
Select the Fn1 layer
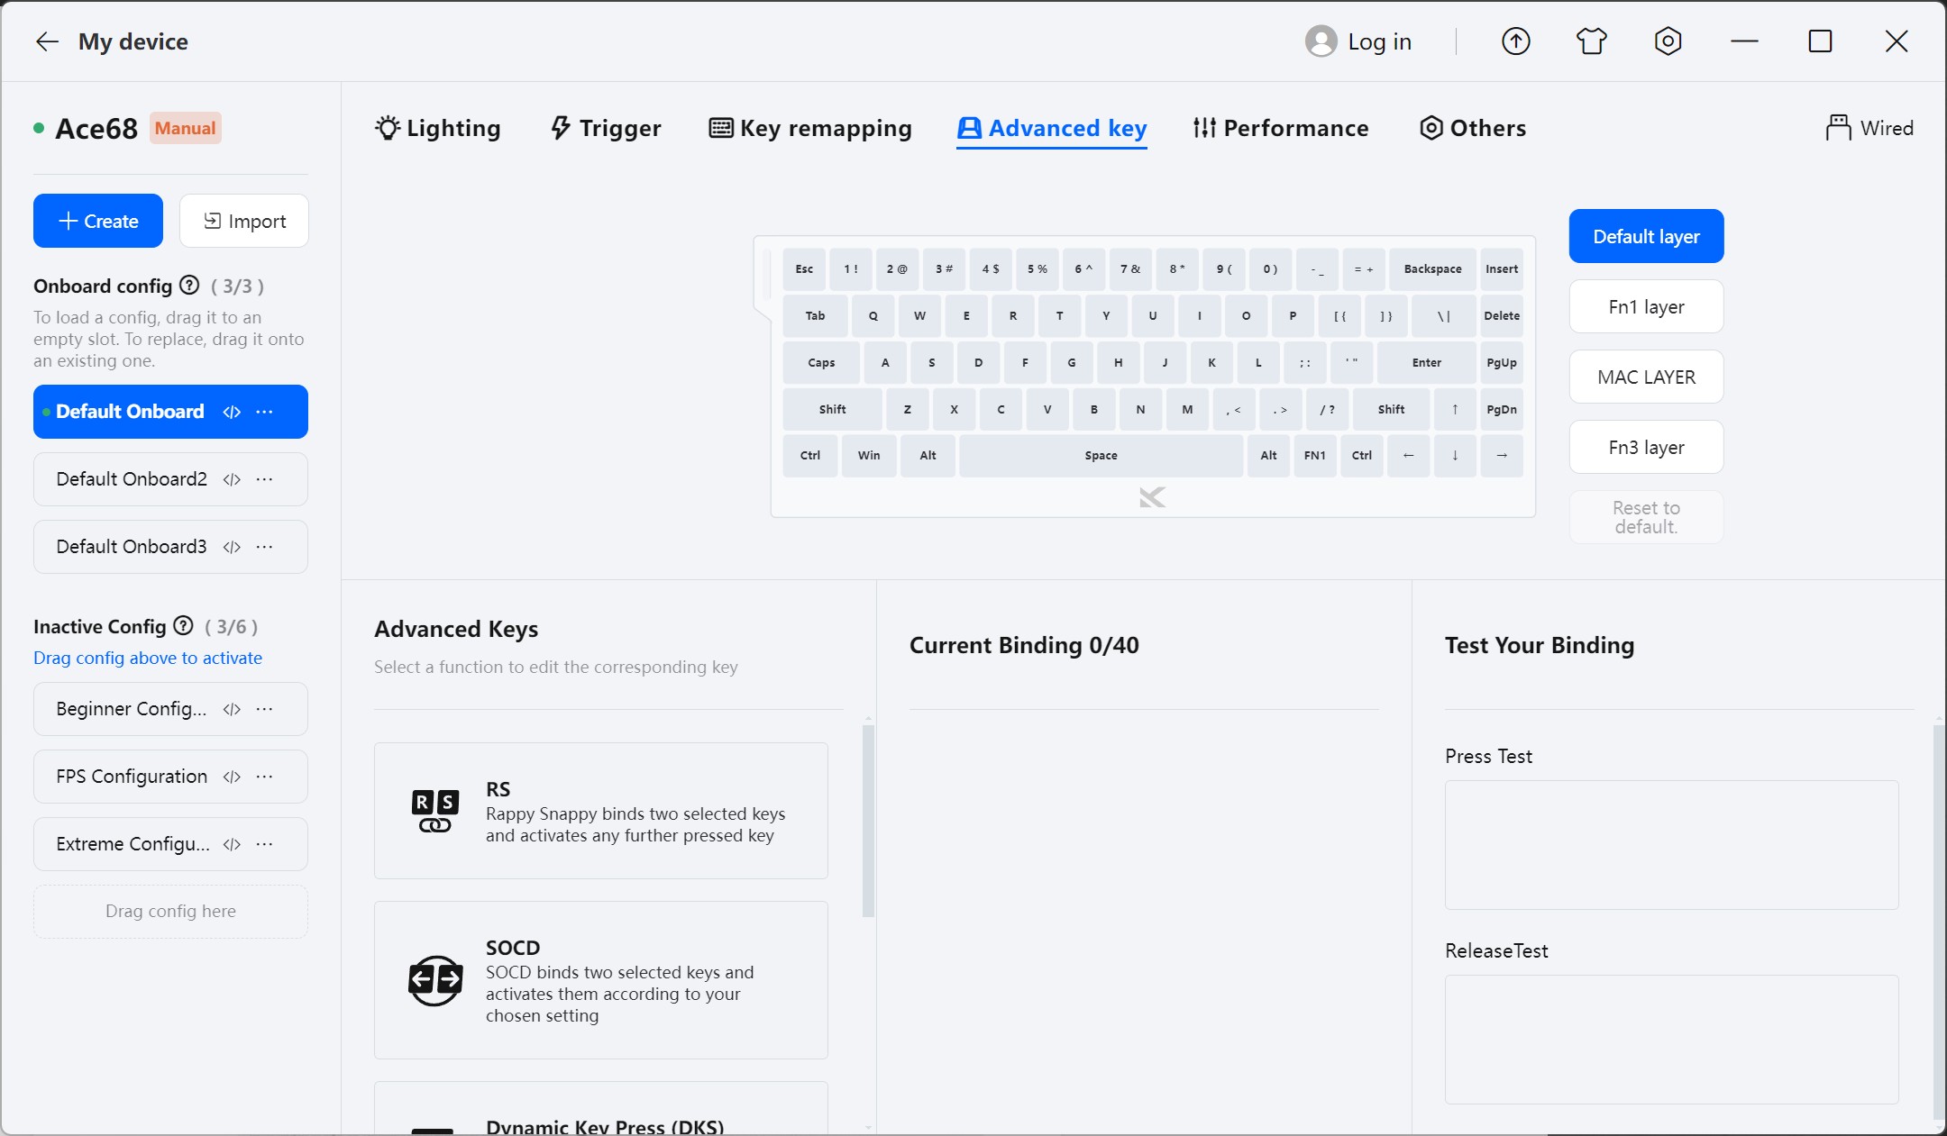point(1646,306)
